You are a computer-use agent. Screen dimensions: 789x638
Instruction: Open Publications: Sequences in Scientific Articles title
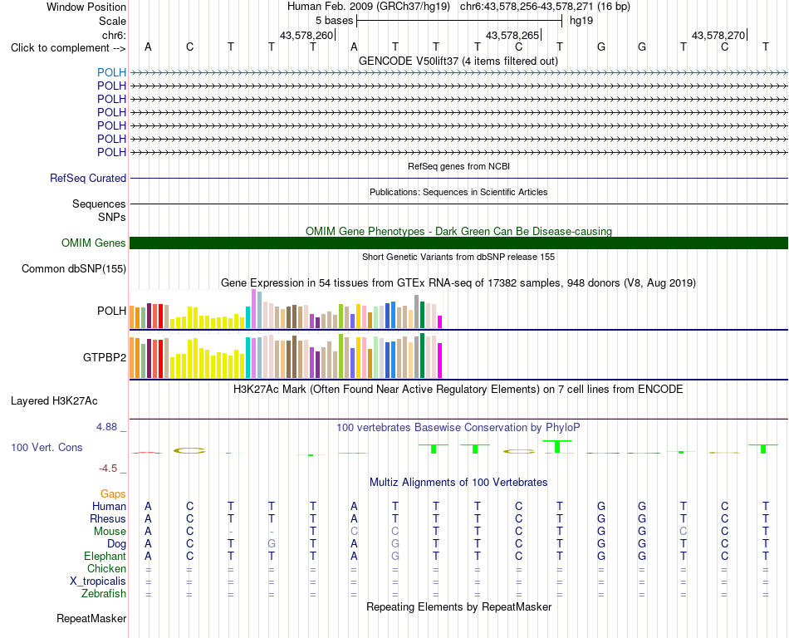(458, 192)
